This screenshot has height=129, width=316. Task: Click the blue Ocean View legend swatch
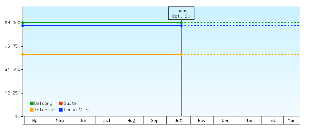coord(61,110)
